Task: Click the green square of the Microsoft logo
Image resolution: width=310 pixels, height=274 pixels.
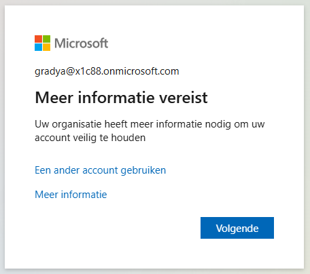Action: click(x=47, y=39)
